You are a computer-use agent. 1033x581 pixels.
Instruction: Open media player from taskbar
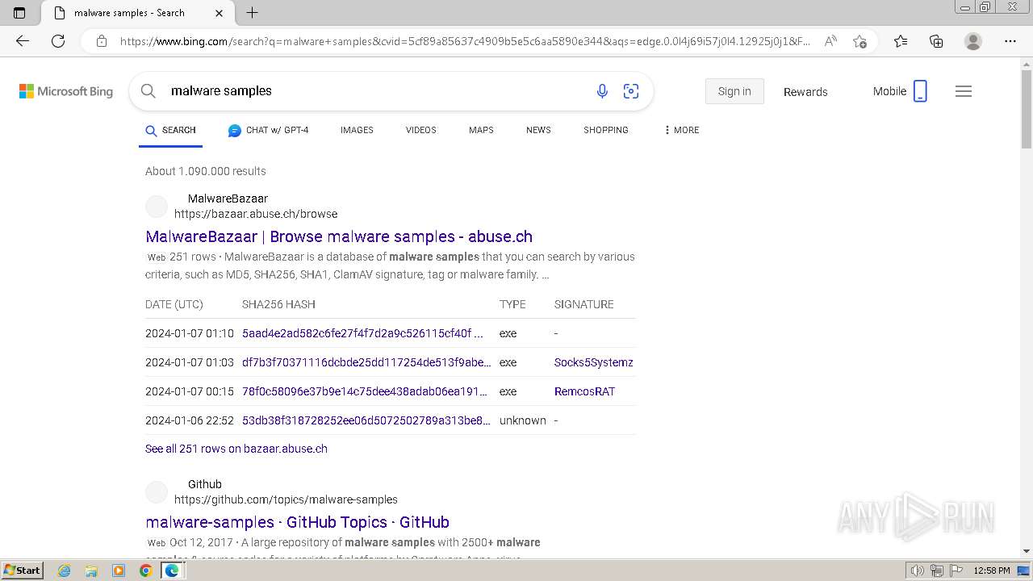[119, 571]
